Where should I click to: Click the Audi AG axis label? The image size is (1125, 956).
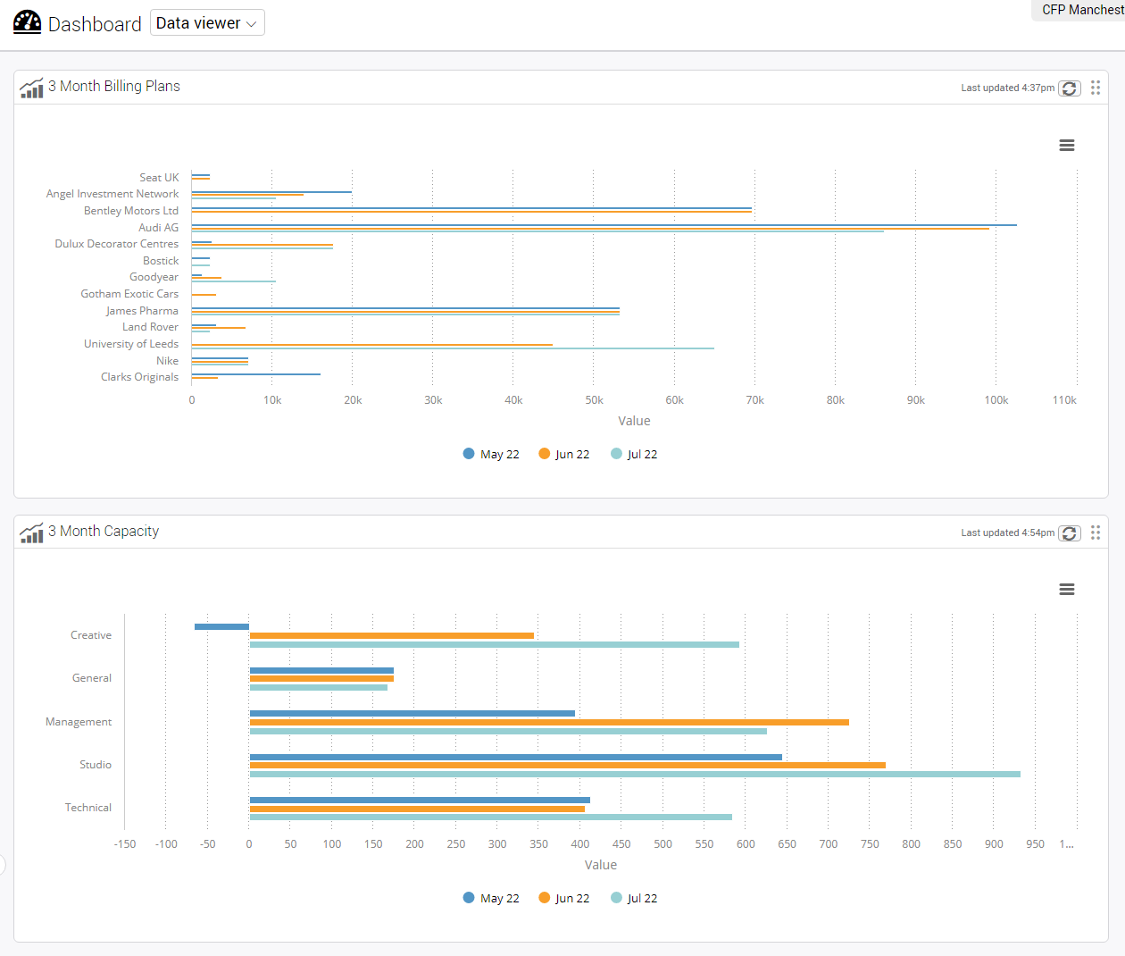pos(159,228)
